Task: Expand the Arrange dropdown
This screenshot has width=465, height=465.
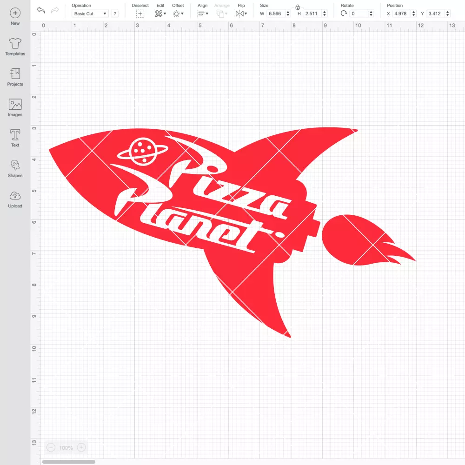Action: [222, 13]
